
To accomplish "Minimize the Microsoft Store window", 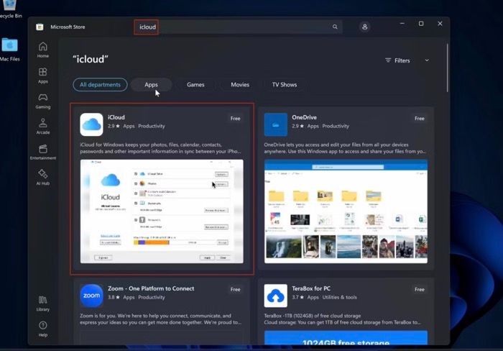I will click(402, 24).
